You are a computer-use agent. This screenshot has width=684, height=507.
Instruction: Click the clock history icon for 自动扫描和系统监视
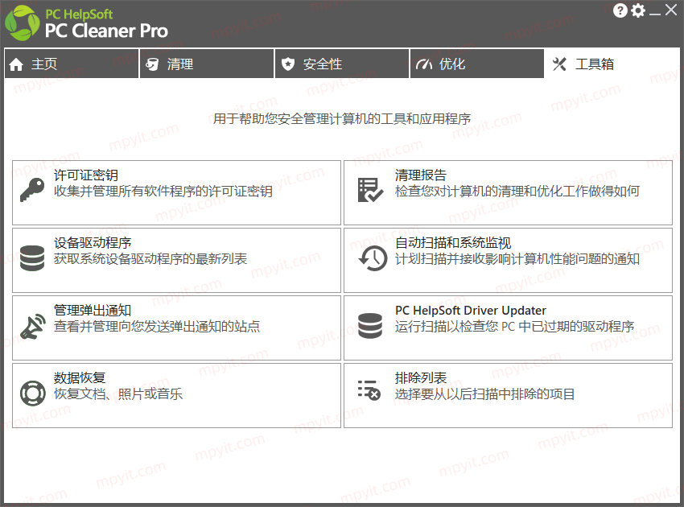click(373, 258)
